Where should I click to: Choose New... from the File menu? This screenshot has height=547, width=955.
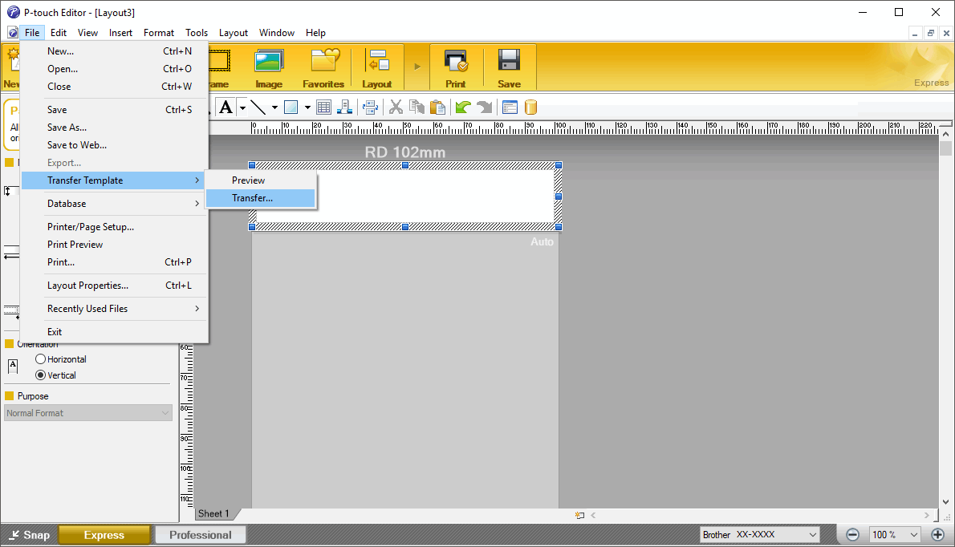pos(114,51)
